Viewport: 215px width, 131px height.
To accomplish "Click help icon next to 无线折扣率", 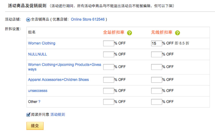I will coord(177,33).
